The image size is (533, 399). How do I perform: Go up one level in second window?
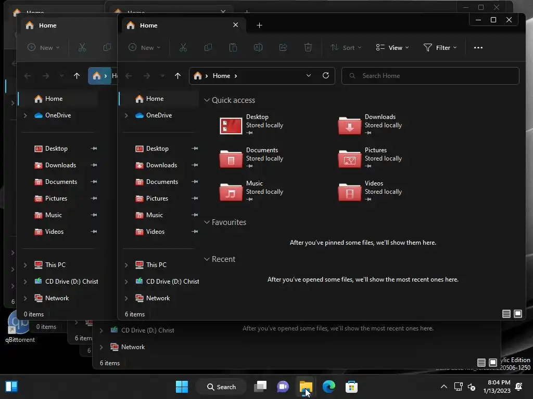[77, 76]
